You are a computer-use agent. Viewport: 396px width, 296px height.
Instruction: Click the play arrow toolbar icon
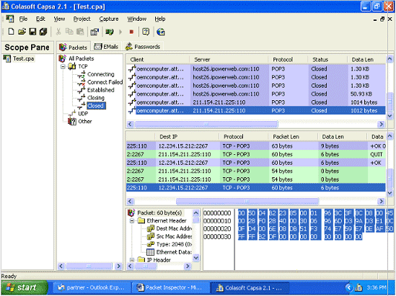coord(120,32)
